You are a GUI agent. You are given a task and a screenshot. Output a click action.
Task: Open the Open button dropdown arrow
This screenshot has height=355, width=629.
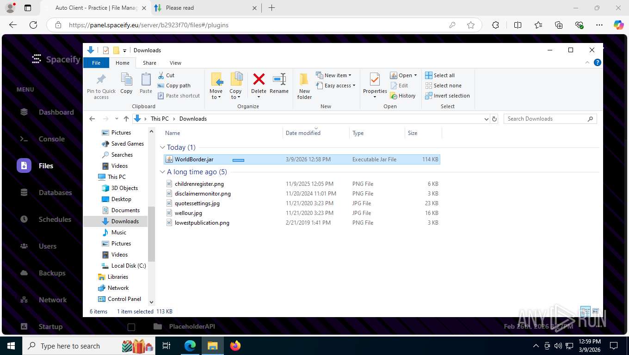pyautogui.click(x=415, y=75)
